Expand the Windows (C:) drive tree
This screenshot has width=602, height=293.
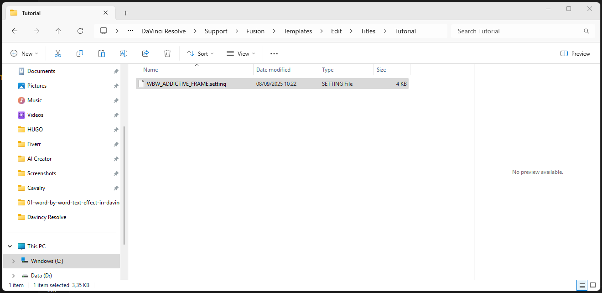pos(13,261)
